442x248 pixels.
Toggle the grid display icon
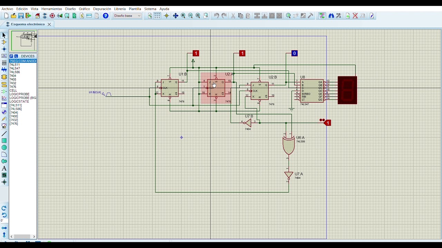(x=157, y=15)
